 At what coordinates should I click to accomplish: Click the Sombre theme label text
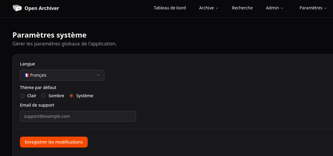pyautogui.click(x=56, y=96)
